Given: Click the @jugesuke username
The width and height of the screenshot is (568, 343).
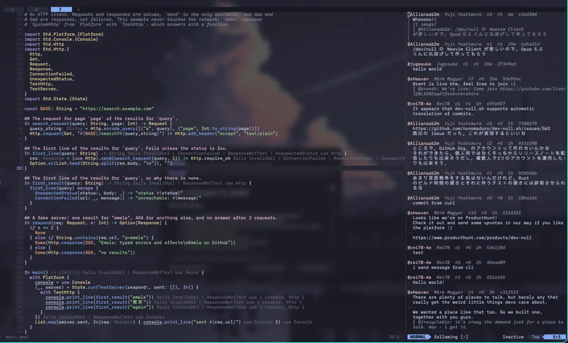Looking at the screenshot, I should pyautogui.click(x=419, y=64).
